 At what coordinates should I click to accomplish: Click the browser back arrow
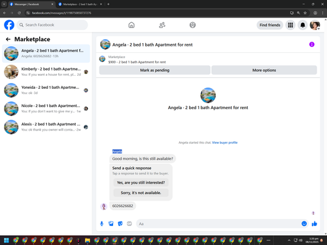coord(5,13)
